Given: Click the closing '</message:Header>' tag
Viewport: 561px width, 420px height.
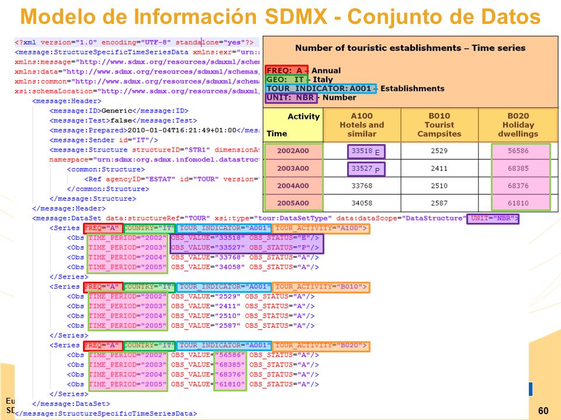Looking at the screenshot, I should coord(69,209).
